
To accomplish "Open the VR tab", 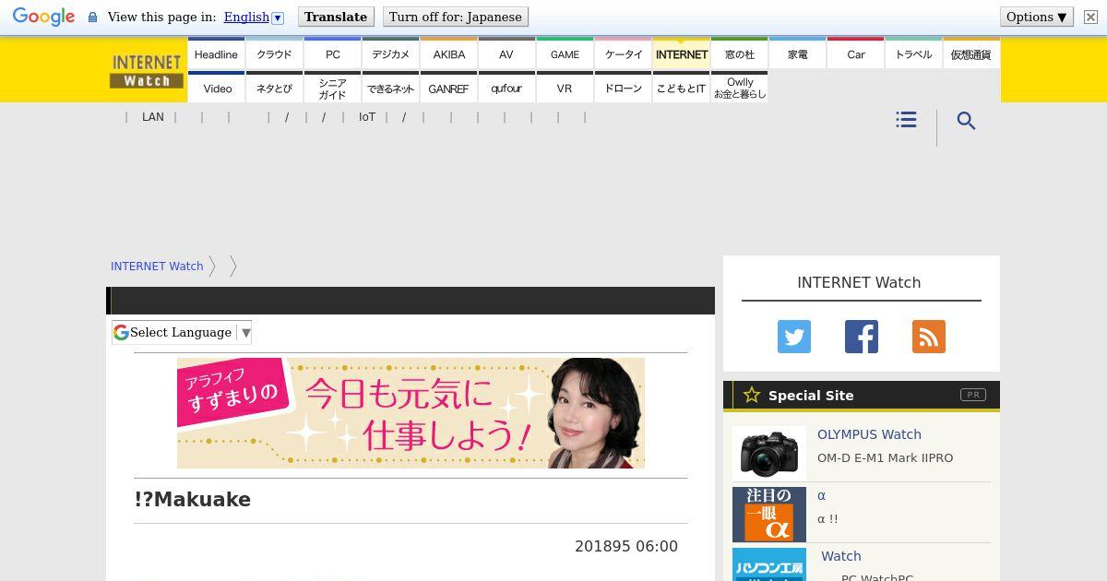I will pyautogui.click(x=565, y=88).
